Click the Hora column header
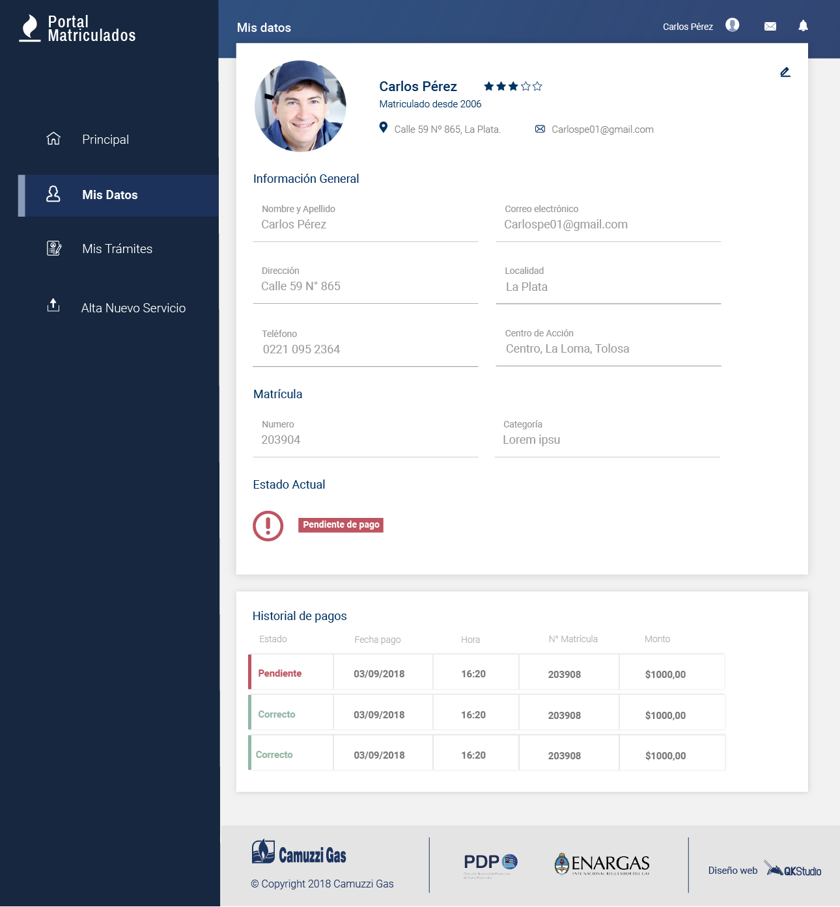The width and height of the screenshot is (840, 907). click(x=470, y=640)
